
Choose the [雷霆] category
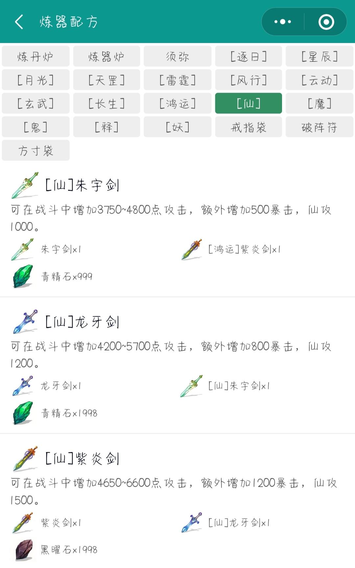tap(177, 80)
